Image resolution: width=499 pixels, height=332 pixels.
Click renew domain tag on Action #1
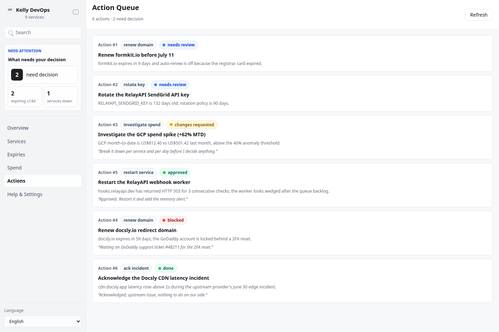tap(138, 45)
